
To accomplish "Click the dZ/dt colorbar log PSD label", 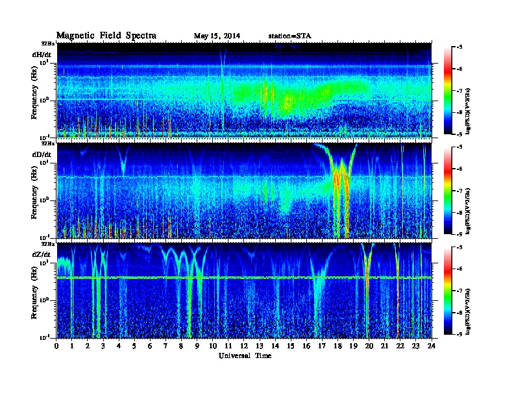I will 469,311.
